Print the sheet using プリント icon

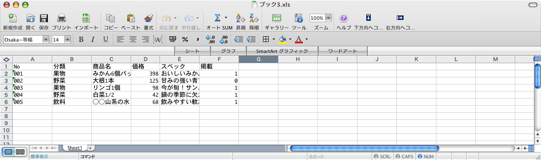click(62, 19)
